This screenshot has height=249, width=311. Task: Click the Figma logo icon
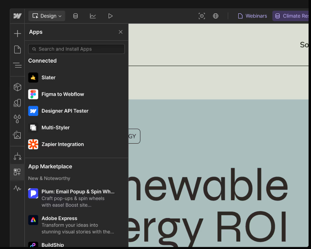click(33, 94)
